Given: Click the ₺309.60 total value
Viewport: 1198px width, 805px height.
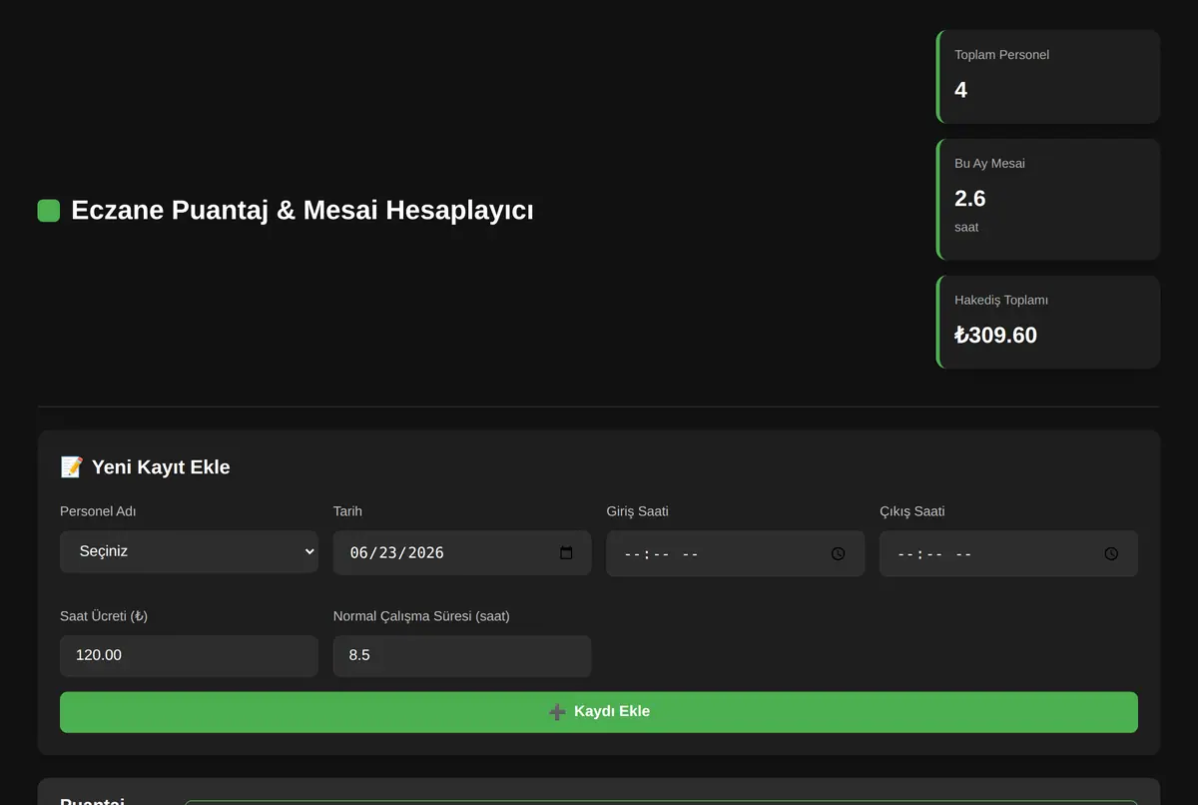Looking at the screenshot, I should click(996, 335).
